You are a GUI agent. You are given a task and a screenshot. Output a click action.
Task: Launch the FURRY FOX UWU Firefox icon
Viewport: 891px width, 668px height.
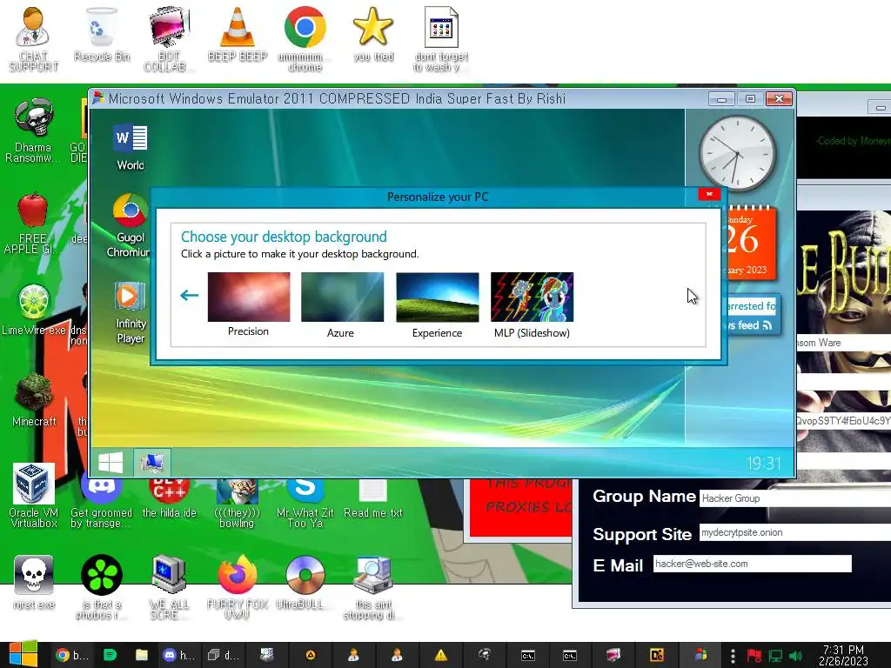(237, 586)
